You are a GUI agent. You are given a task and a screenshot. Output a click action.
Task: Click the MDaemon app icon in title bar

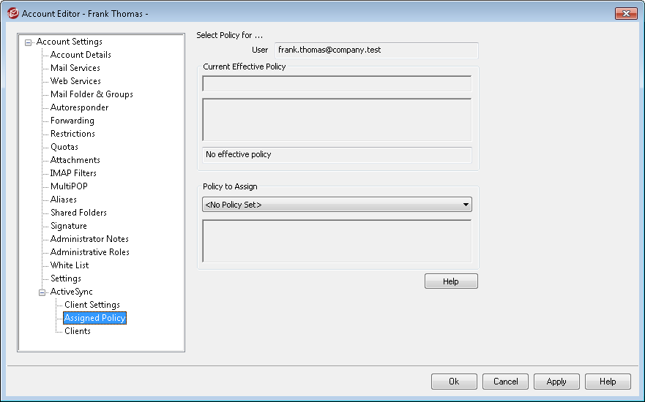click(12, 13)
